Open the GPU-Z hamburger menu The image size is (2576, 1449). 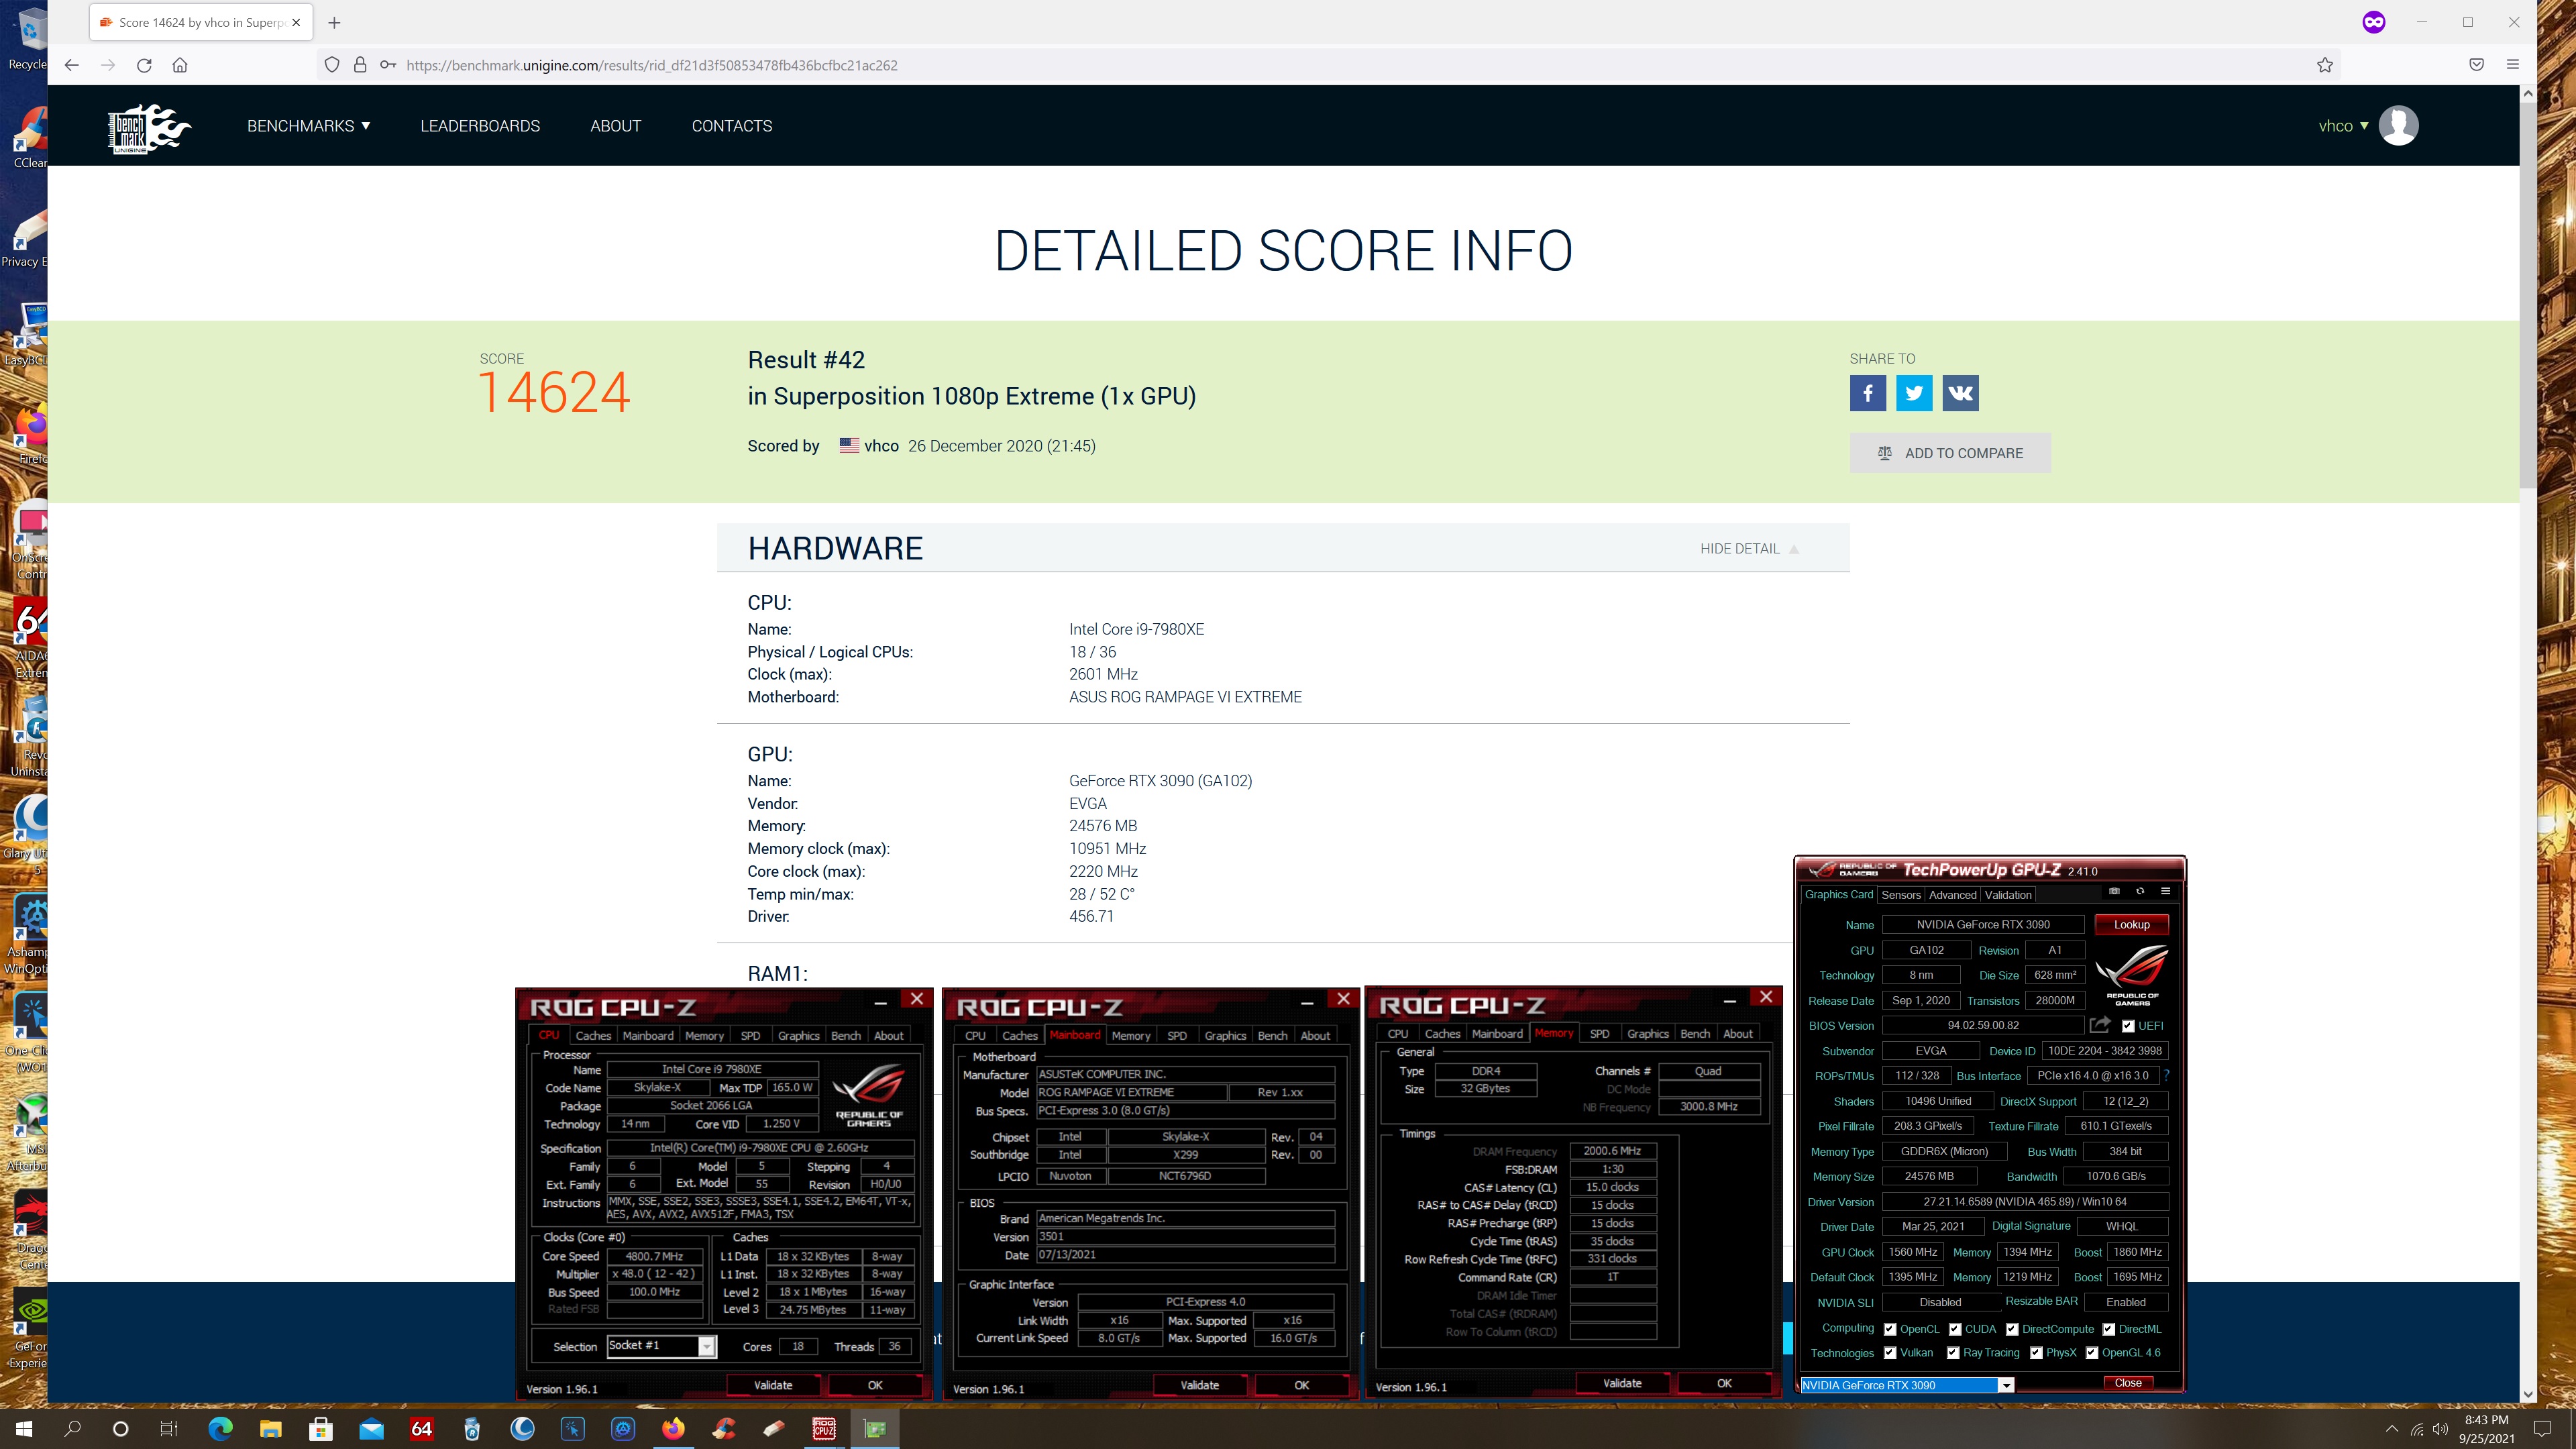[x=2166, y=891]
